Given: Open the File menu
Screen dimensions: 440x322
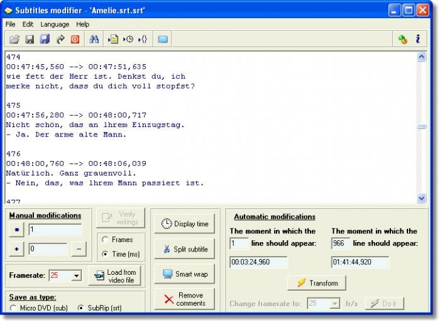Looking at the screenshot, I should point(11,25).
